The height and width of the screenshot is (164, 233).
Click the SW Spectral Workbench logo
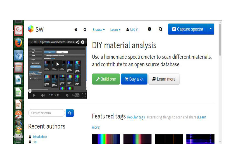click(x=36, y=29)
